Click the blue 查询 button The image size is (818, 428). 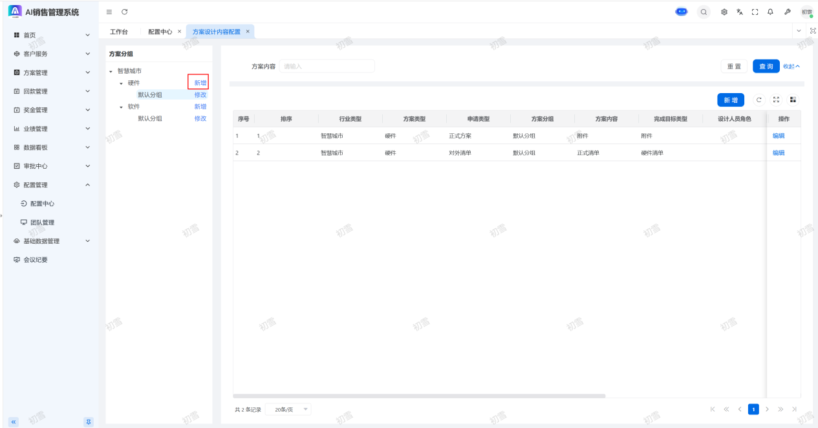point(766,67)
